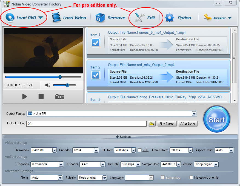Click the file list scroll up arrow
Viewport: 240px width, 186px height.
coord(235,30)
